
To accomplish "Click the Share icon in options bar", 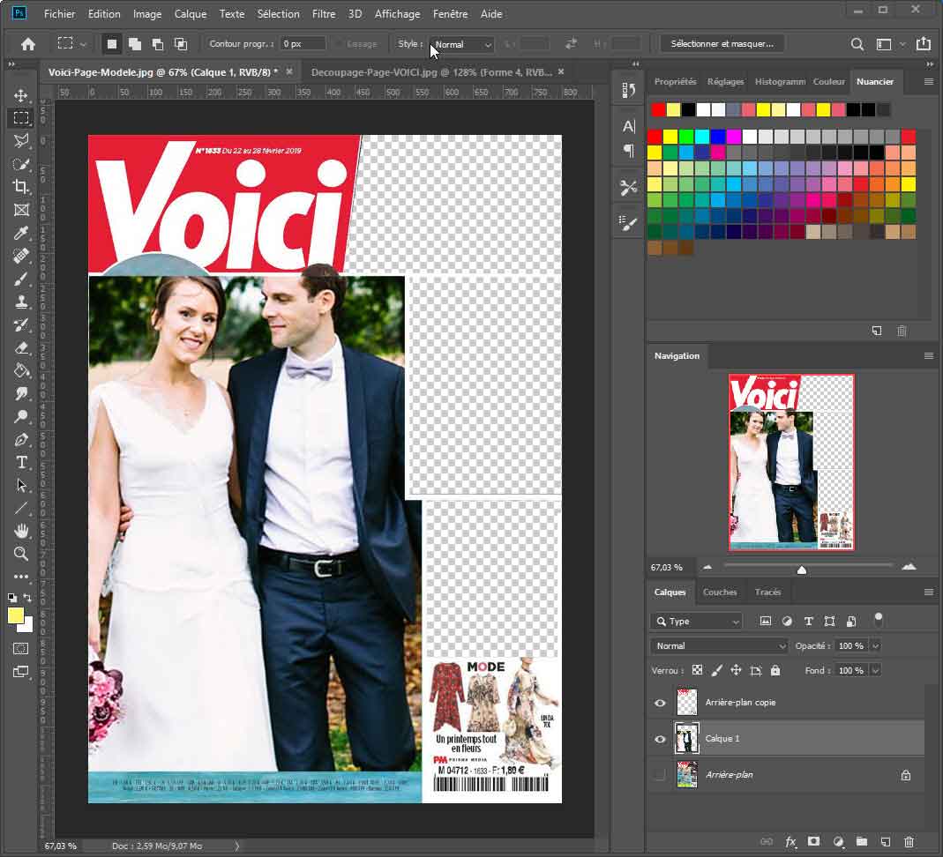I will (924, 43).
